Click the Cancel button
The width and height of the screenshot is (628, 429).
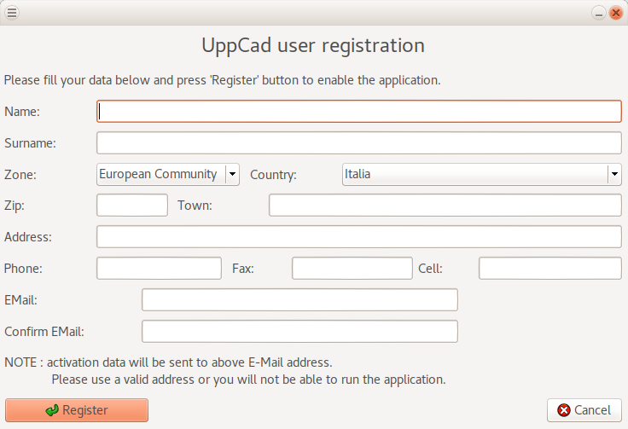[584, 410]
